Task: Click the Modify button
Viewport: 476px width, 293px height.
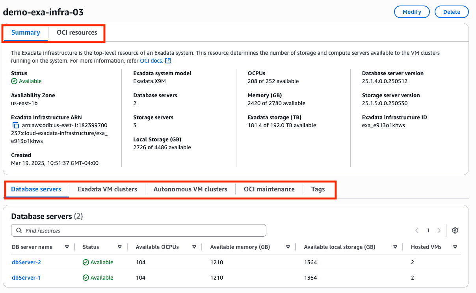Action: point(412,12)
